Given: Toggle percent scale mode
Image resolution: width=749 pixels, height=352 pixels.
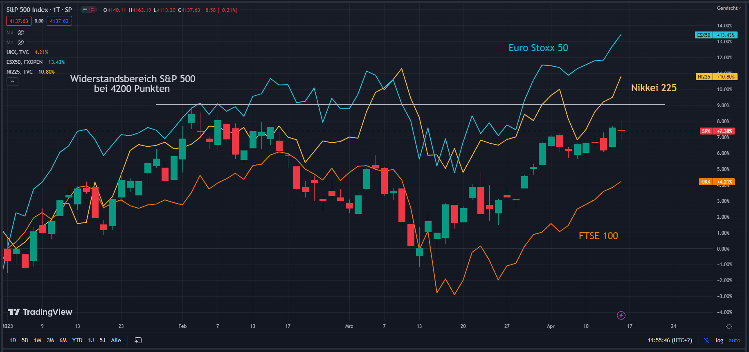Looking at the screenshot, I should [706, 340].
